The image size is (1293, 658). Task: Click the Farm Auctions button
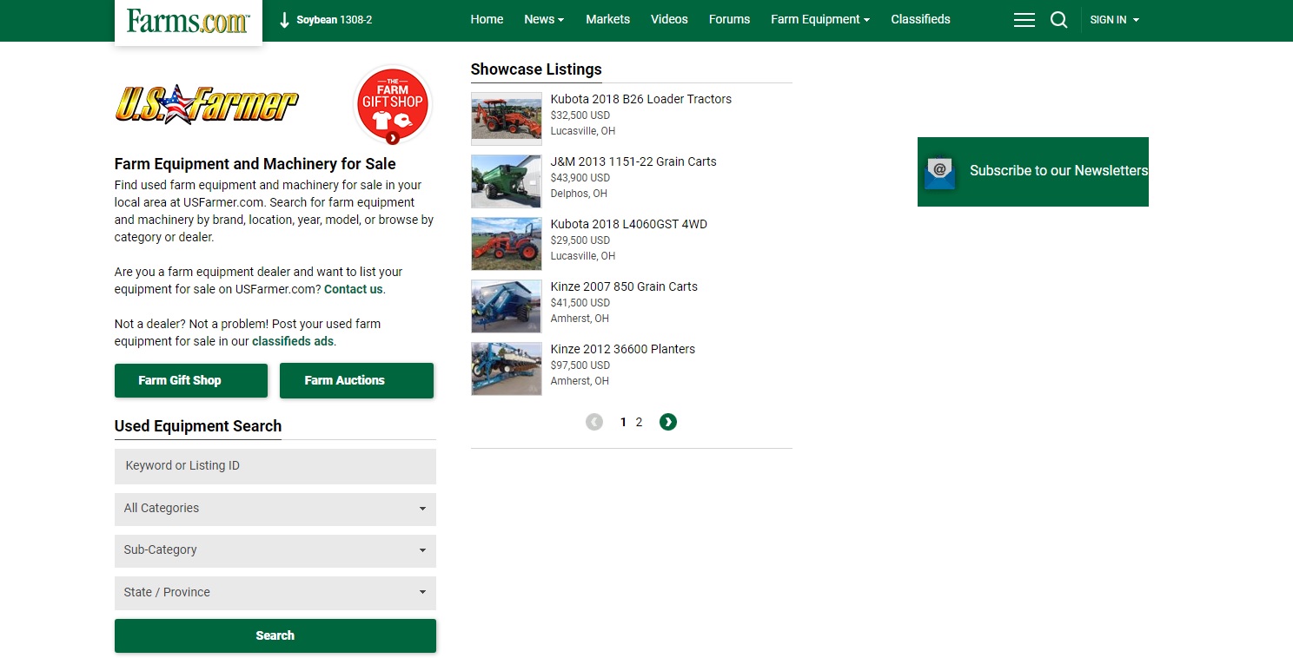tap(356, 380)
